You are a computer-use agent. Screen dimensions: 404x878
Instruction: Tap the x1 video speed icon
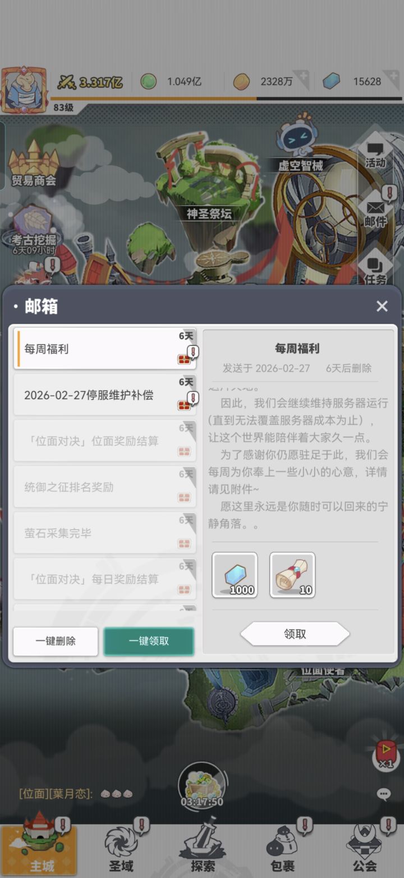385,754
